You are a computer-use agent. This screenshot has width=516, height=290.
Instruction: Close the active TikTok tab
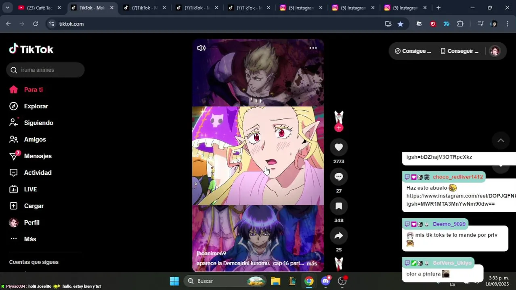point(112,8)
